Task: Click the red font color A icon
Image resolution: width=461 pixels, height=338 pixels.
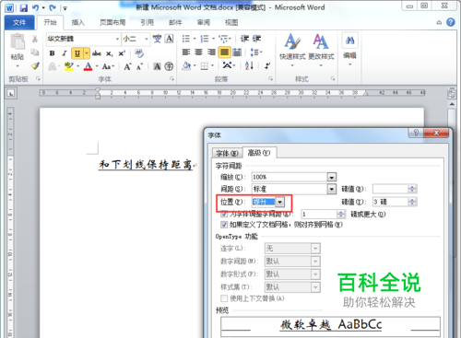Action: pos(88,66)
